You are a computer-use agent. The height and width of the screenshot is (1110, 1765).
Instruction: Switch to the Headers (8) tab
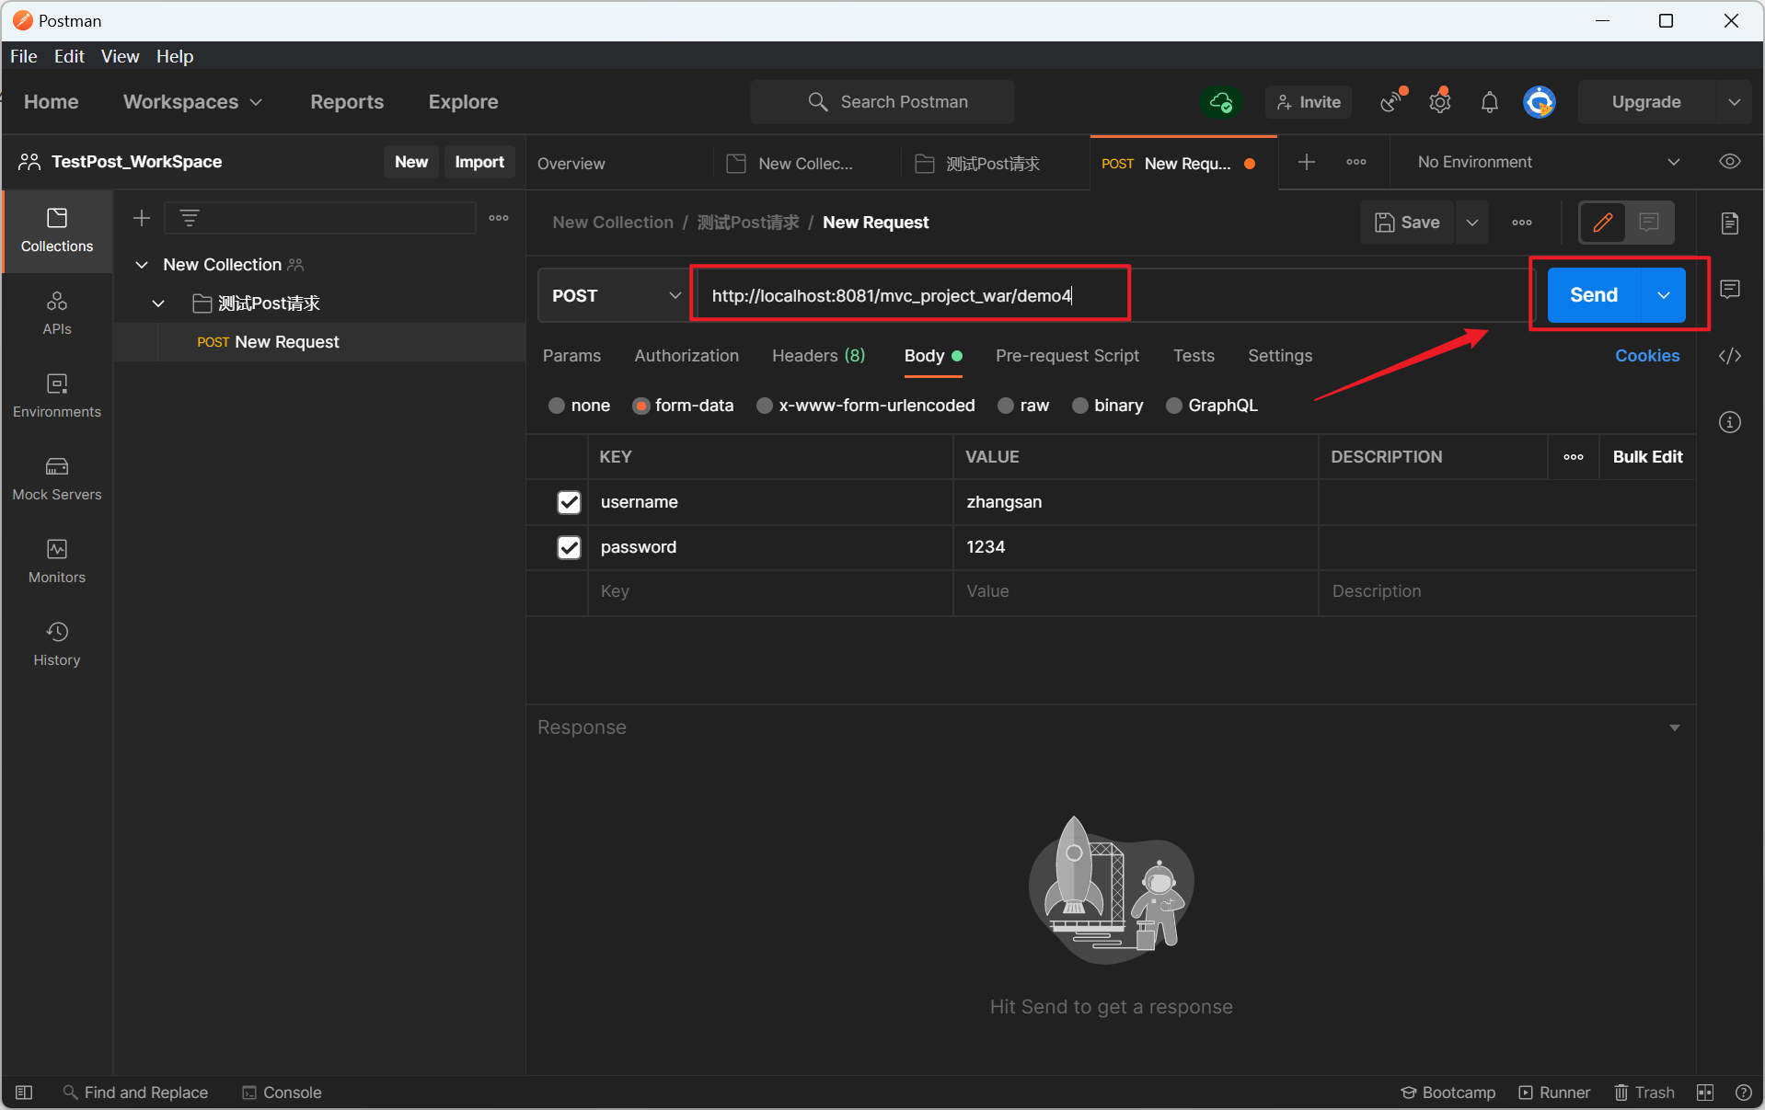click(x=818, y=356)
